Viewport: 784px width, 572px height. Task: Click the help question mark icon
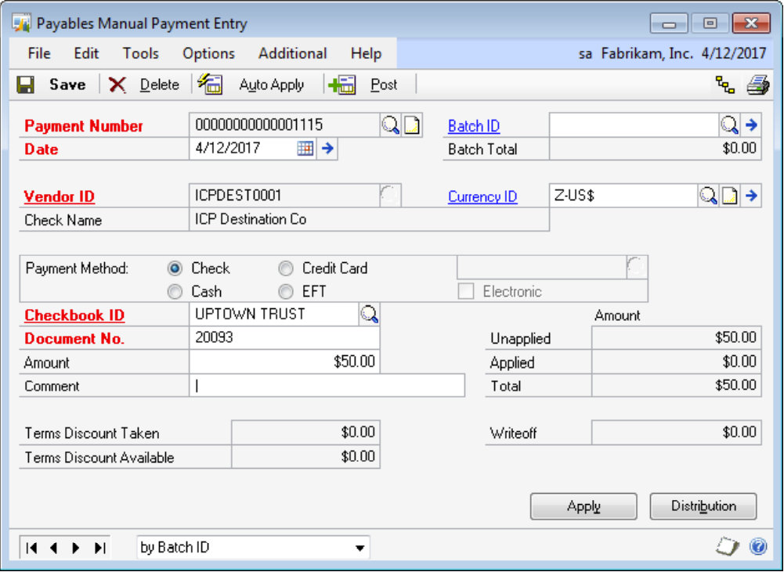[757, 548]
